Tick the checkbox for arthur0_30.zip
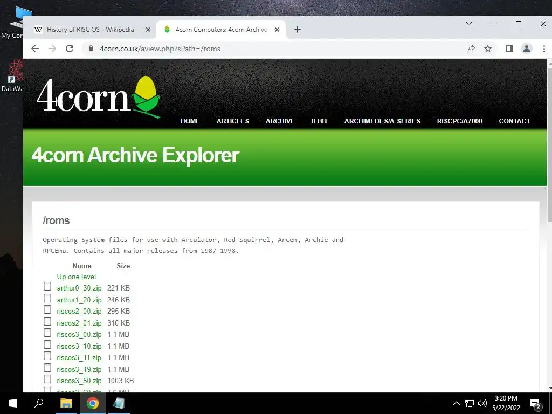 click(47, 287)
